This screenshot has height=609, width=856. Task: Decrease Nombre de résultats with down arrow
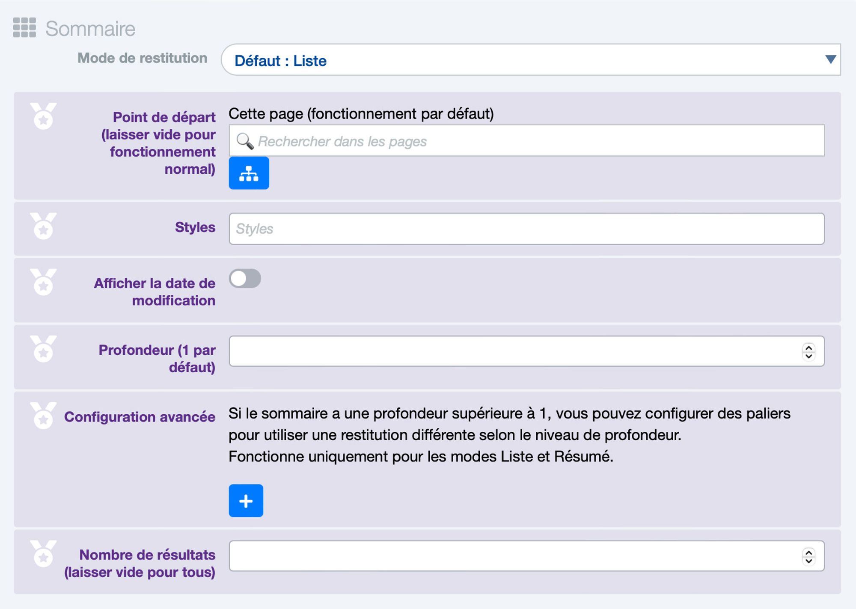(808, 561)
